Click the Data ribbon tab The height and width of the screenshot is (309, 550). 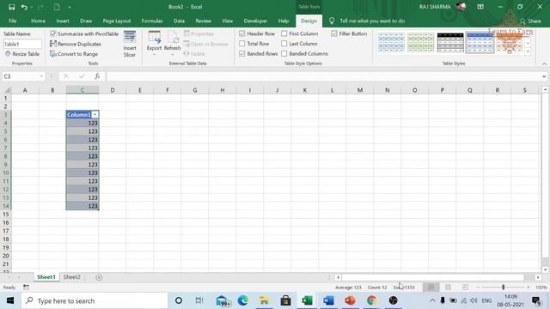pos(179,21)
